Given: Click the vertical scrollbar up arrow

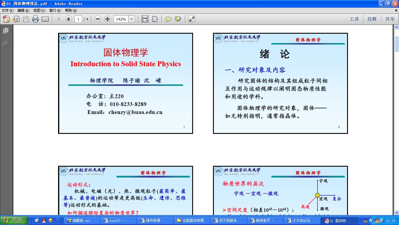Looking at the screenshot, I should pyautogui.click(x=396, y=28).
